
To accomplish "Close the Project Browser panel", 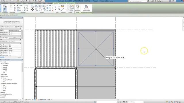I will pyautogui.click(x=22, y=60).
